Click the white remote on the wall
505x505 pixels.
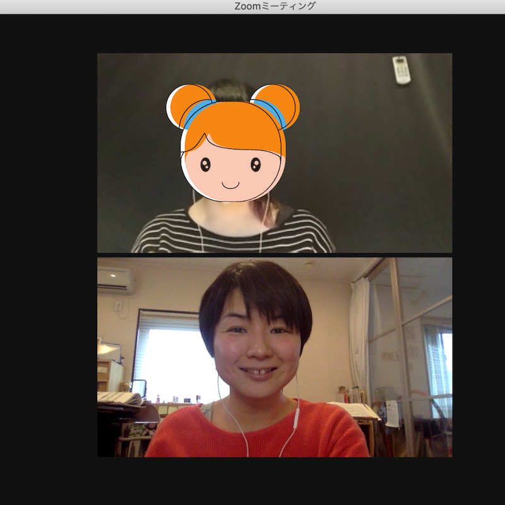click(401, 69)
